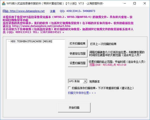Image resolution: width=150 pixels, height=120 pixels.
Task: Click the 设置扫描范围 button
Action: tap(78, 63)
